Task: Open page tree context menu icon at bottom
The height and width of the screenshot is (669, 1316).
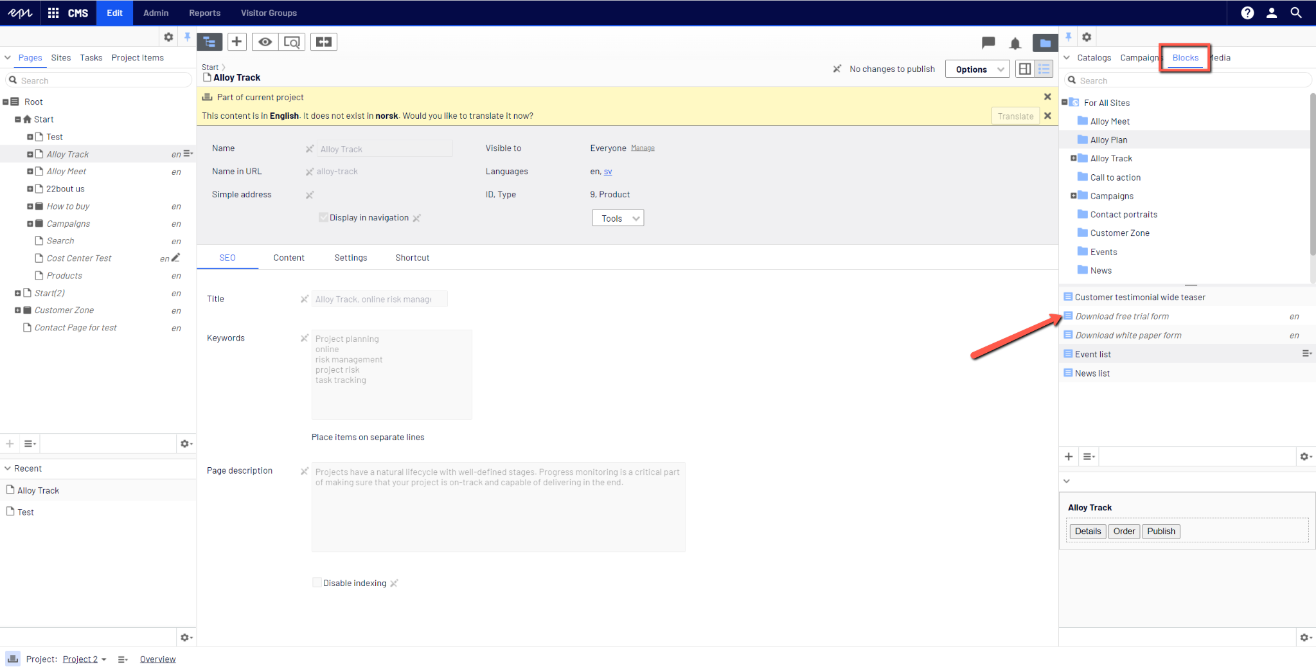Action: (30, 443)
